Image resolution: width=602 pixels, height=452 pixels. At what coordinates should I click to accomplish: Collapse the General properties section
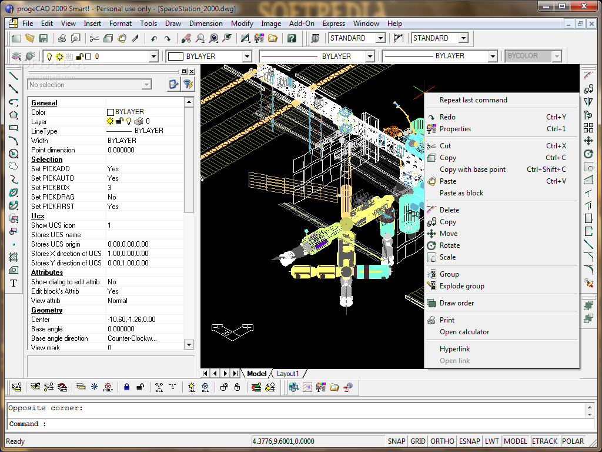(44, 102)
